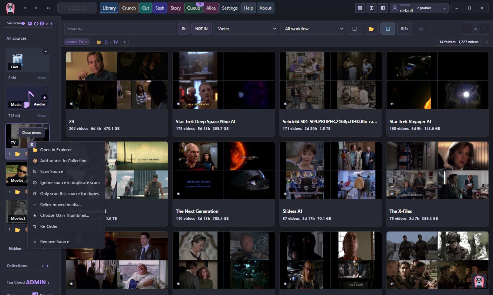Screen dimensions: 493x295
Task: Click the All sources link
Action: coord(17,38)
